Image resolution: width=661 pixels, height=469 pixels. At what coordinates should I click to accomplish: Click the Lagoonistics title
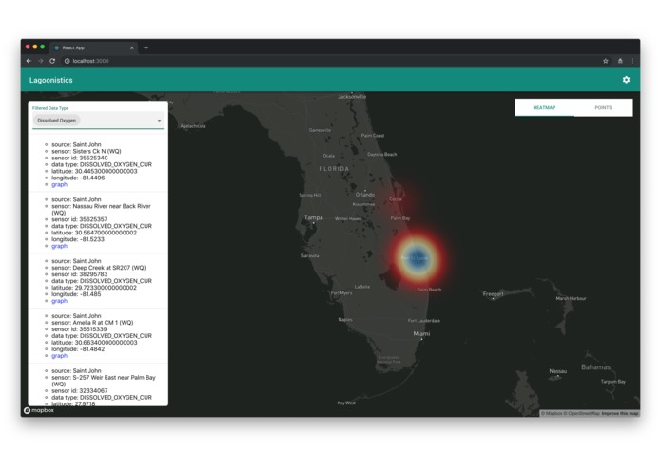pyautogui.click(x=51, y=80)
